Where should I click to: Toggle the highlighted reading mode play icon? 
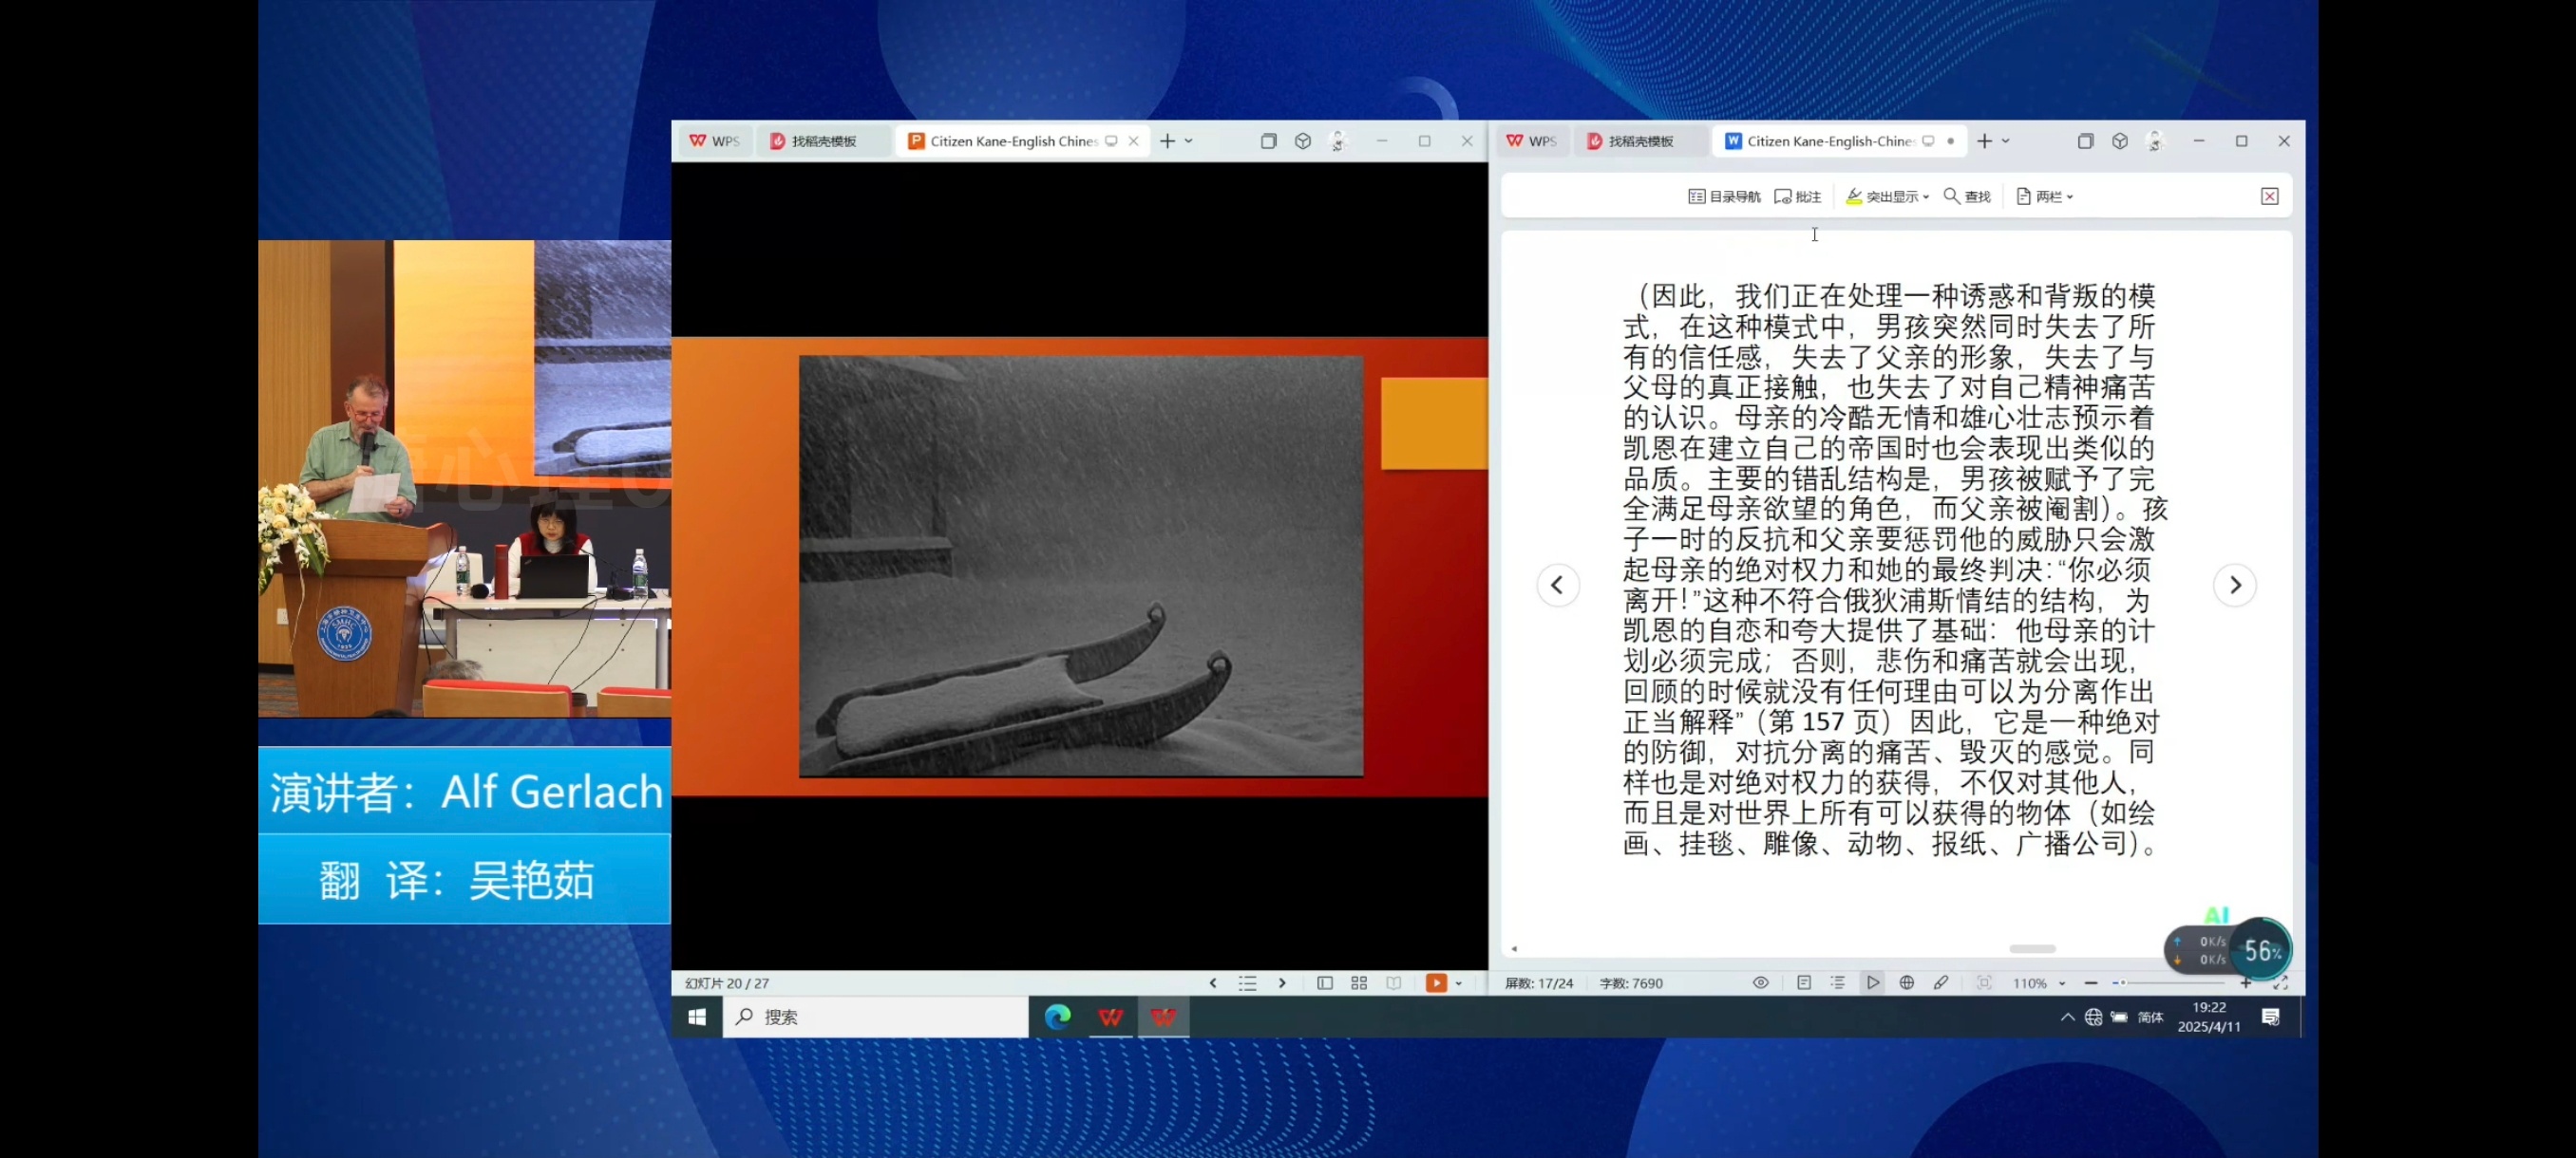[1872, 983]
